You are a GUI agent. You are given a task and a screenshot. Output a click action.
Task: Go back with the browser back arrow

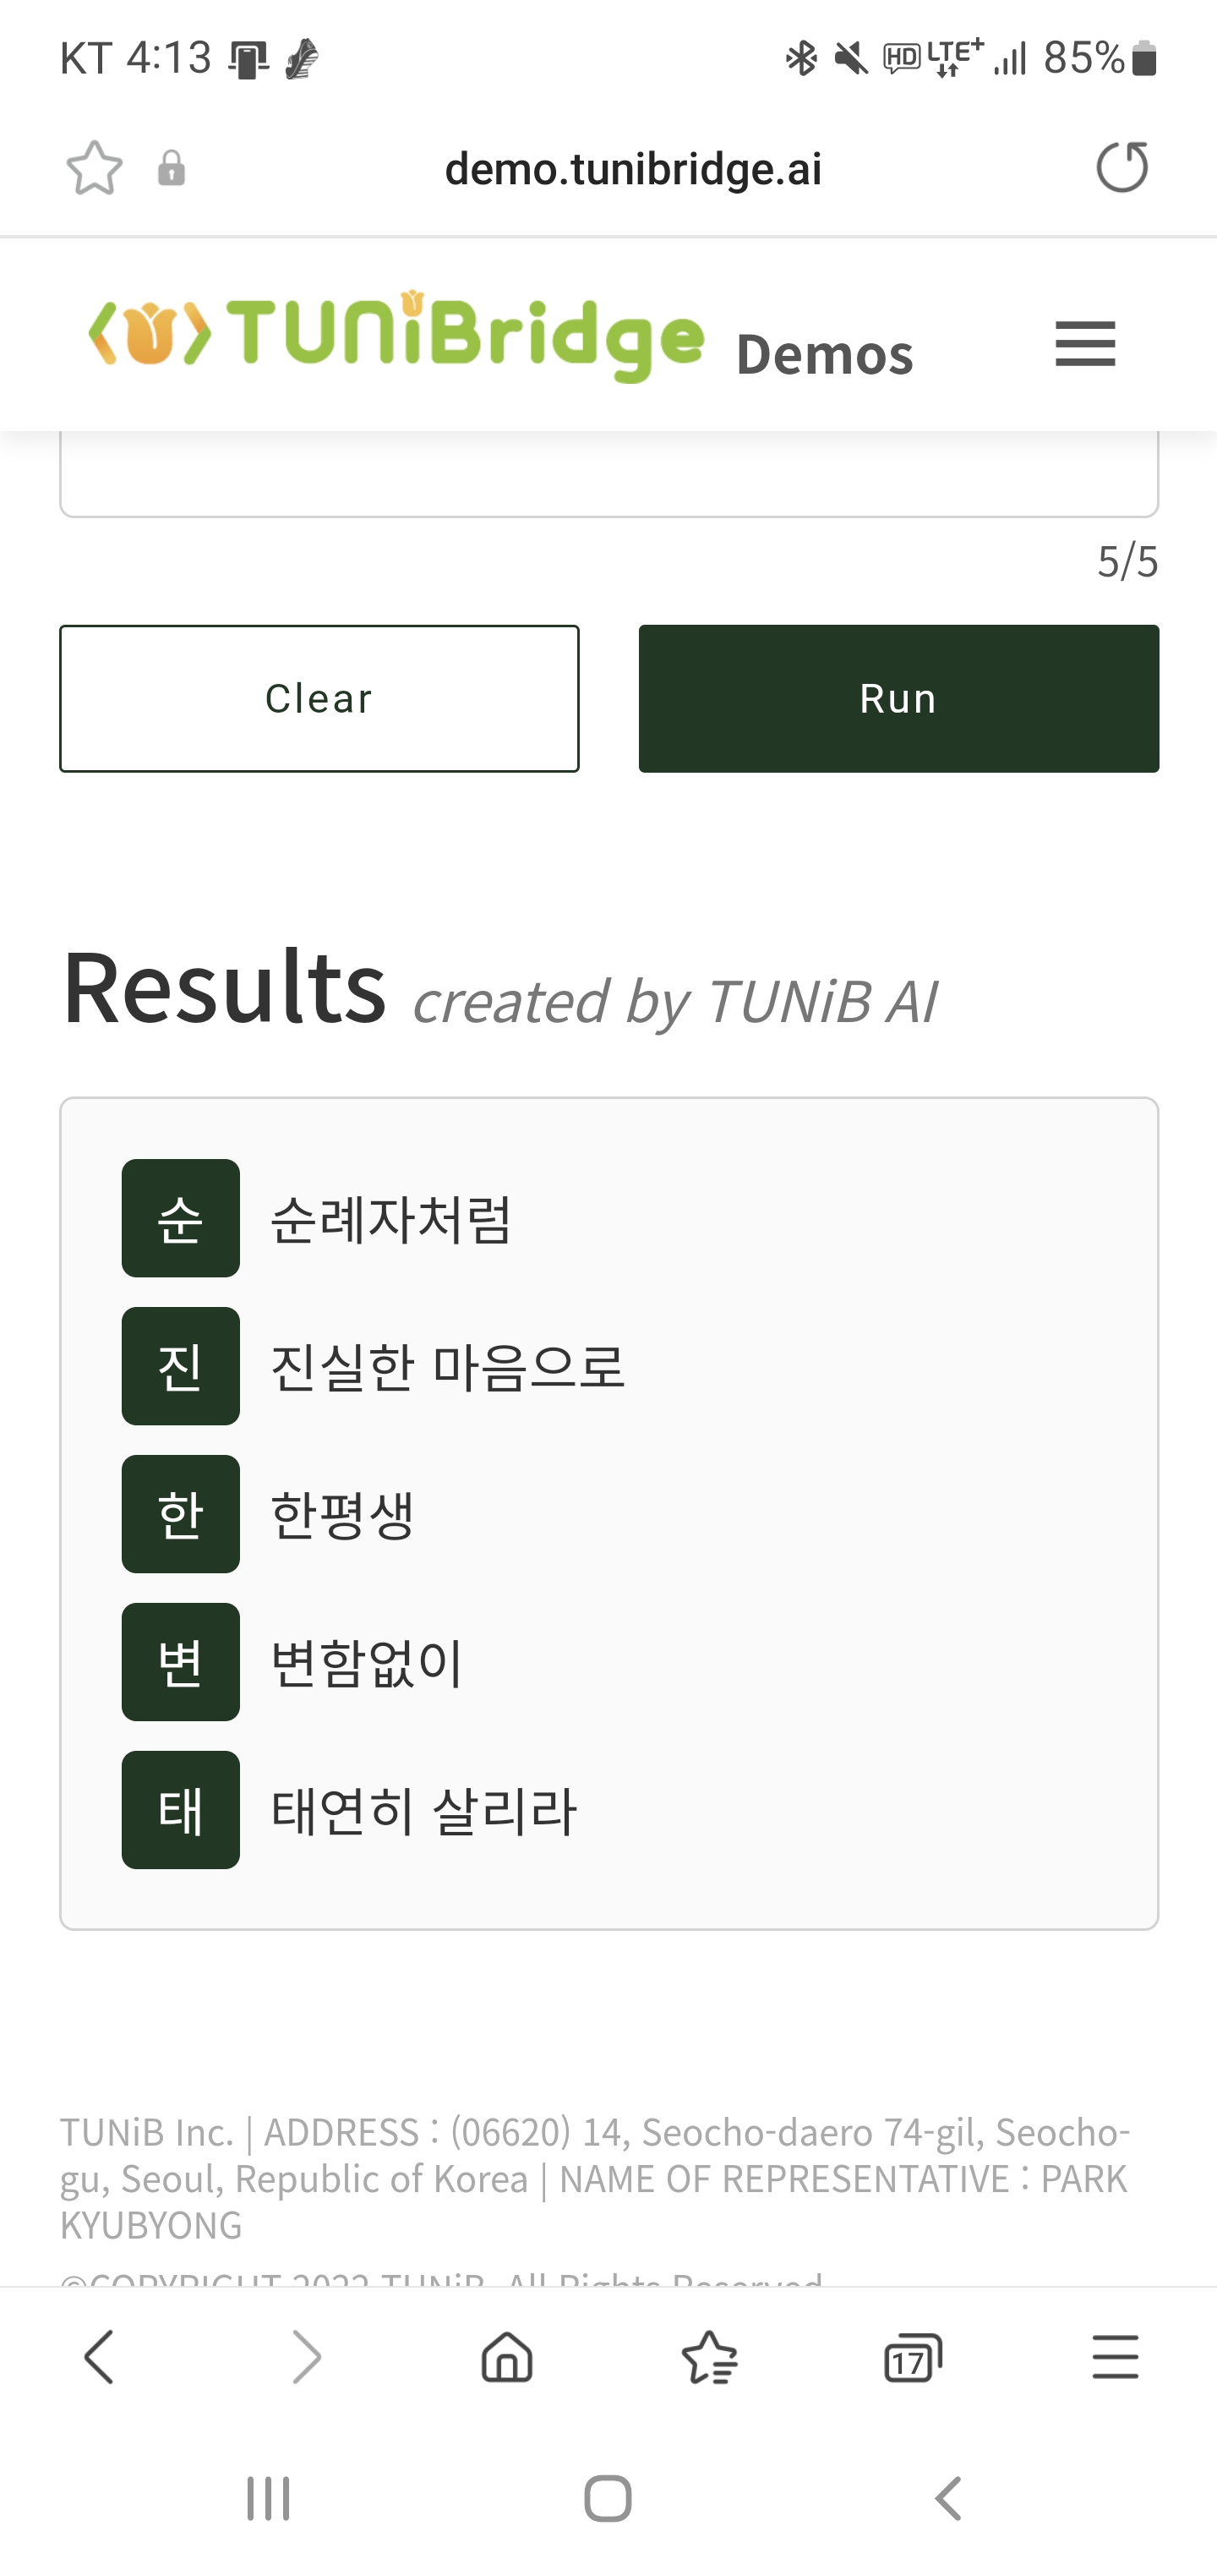[100, 2359]
